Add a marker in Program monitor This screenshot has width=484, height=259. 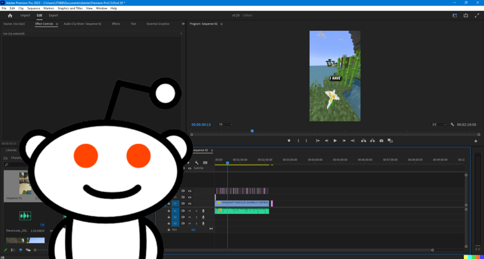click(x=289, y=141)
